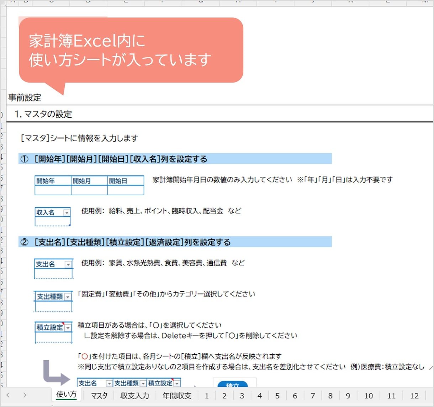Open the month 1 sheet tab
The height and width of the screenshot is (407, 434).
click(207, 396)
